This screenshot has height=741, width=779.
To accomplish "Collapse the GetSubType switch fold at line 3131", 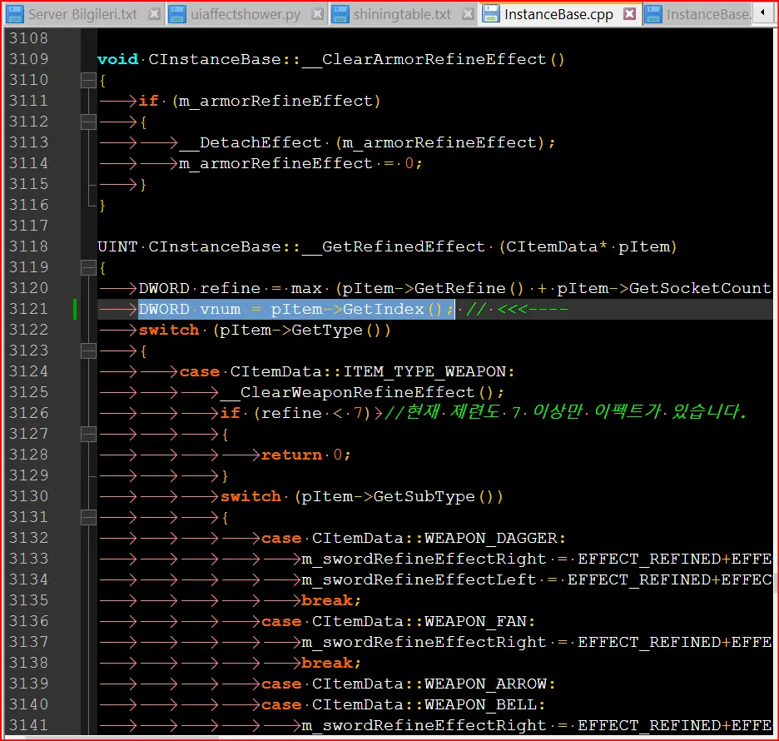I will [x=88, y=517].
